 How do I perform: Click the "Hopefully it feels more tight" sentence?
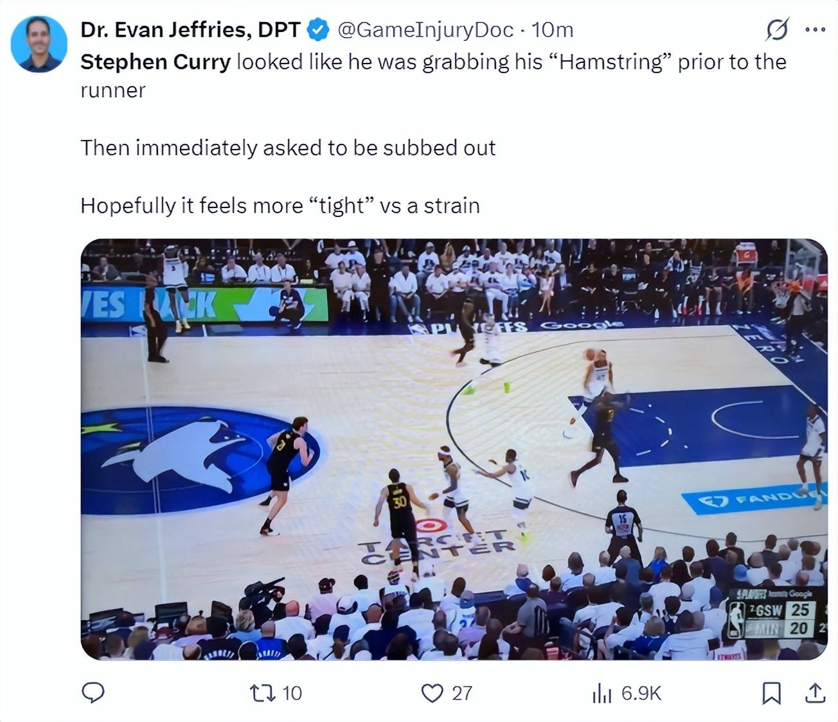pyautogui.click(x=280, y=206)
